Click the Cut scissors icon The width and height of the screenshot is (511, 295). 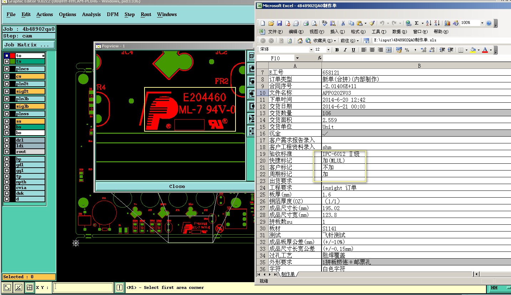pos(343,23)
